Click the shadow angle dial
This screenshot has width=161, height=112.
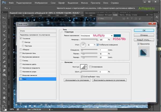83,44
